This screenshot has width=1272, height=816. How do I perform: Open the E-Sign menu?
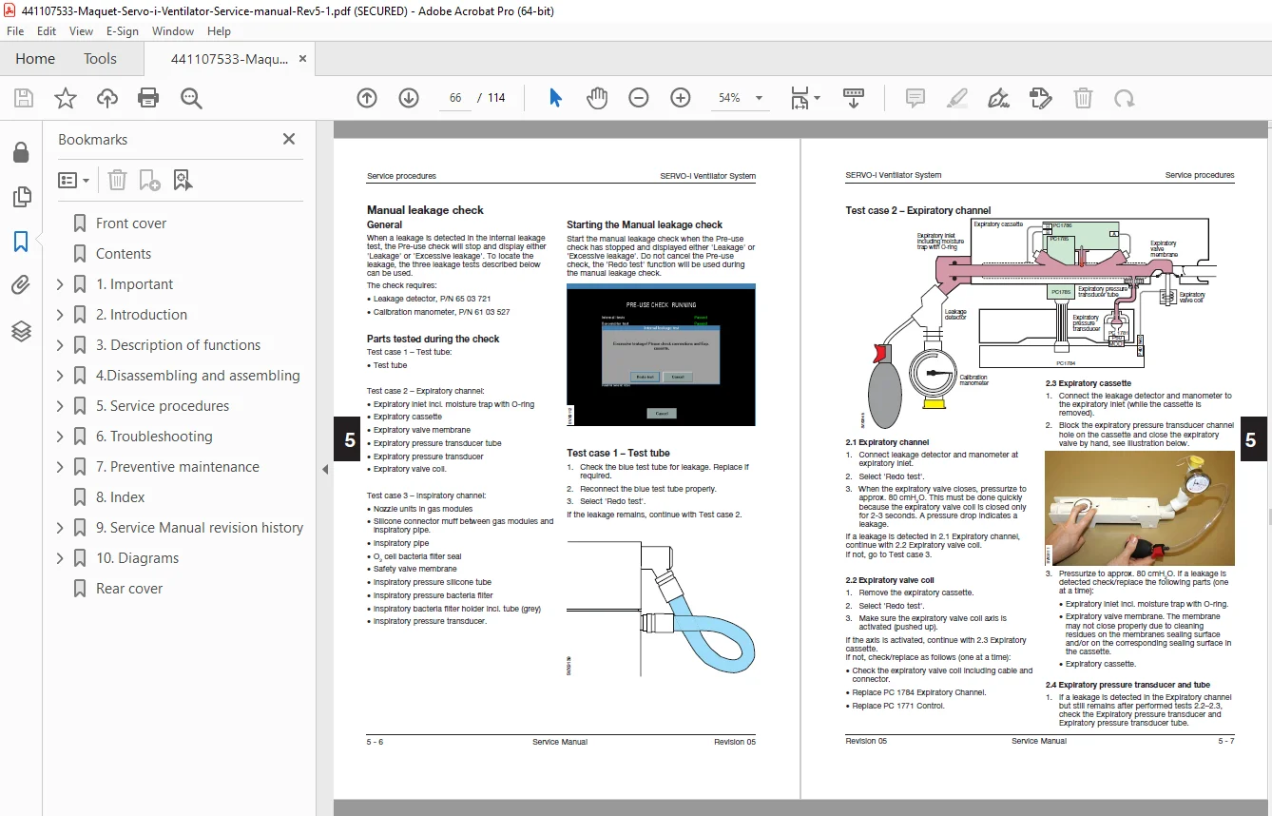[122, 31]
